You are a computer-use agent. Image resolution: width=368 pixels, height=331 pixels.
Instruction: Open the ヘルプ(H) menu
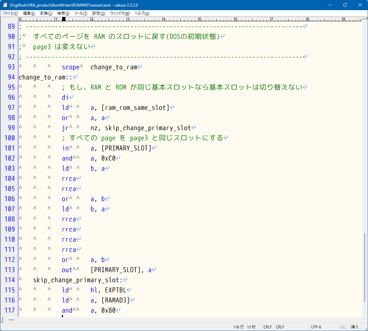[x=142, y=13]
